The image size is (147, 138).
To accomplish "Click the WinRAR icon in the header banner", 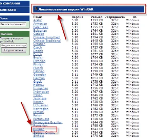I will [x=36, y=9].
